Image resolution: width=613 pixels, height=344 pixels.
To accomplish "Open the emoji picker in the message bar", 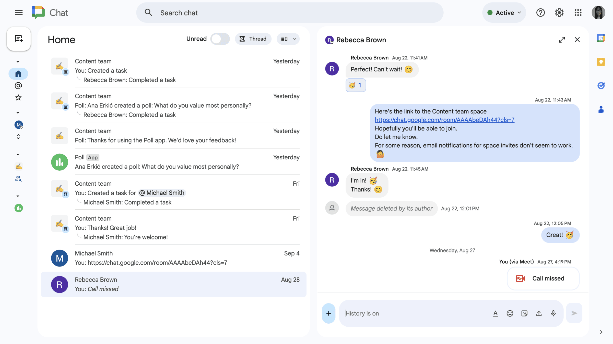I will click(x=510, y=313).
